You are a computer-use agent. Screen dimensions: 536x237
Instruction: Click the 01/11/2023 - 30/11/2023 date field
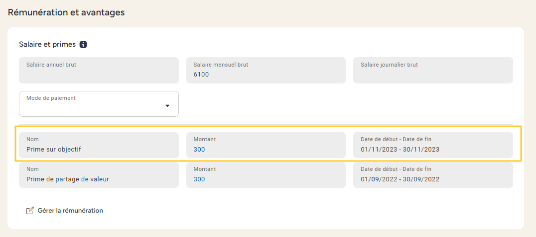tap(433, 145)
